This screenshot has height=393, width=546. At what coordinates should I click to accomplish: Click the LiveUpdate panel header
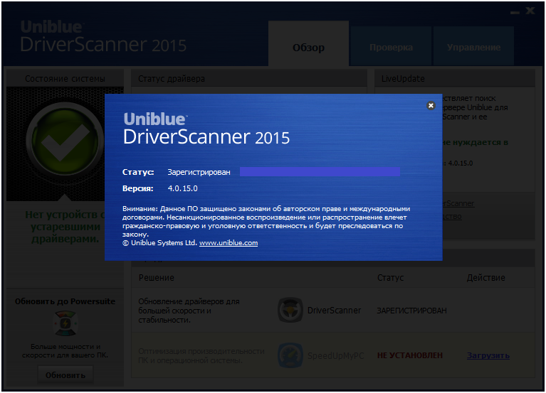[454, 79]
